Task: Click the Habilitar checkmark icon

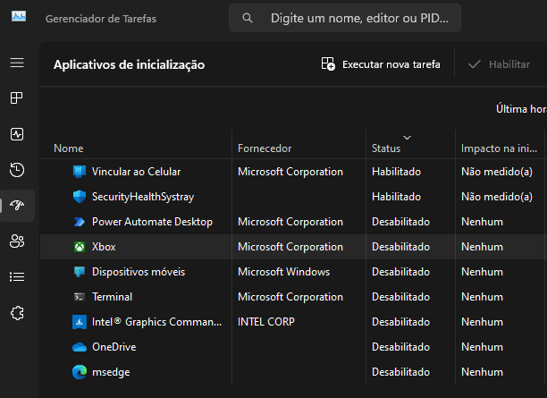Action: [474, 64]
